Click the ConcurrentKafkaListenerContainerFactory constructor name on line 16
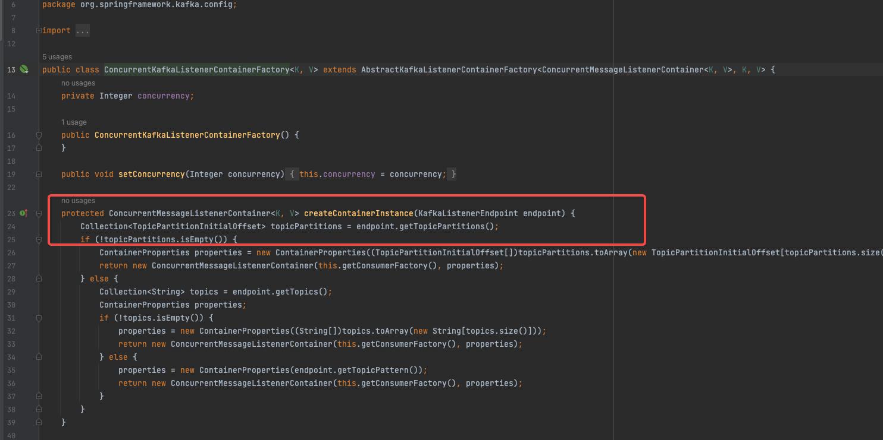The image size is (883, 440). pyautogui.click(x=187, y=135)
